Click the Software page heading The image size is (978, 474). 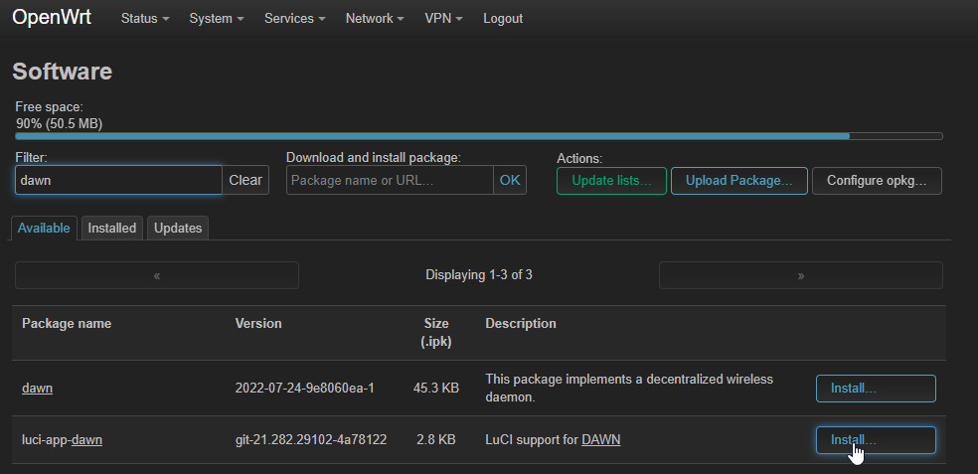click(x=63, y=72)
